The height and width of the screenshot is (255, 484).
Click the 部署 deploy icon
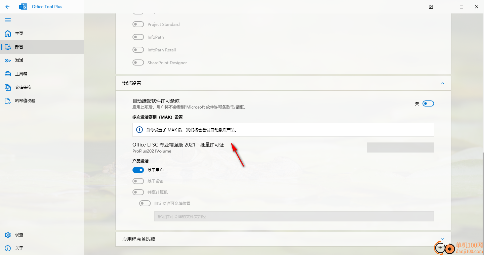click(x=8, y=47)
